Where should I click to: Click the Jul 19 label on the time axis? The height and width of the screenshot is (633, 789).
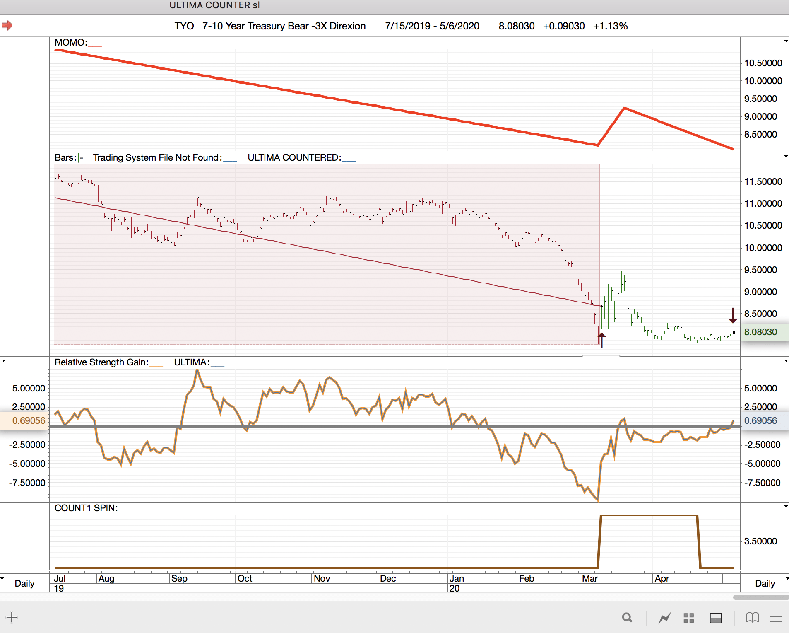point(59,583)
